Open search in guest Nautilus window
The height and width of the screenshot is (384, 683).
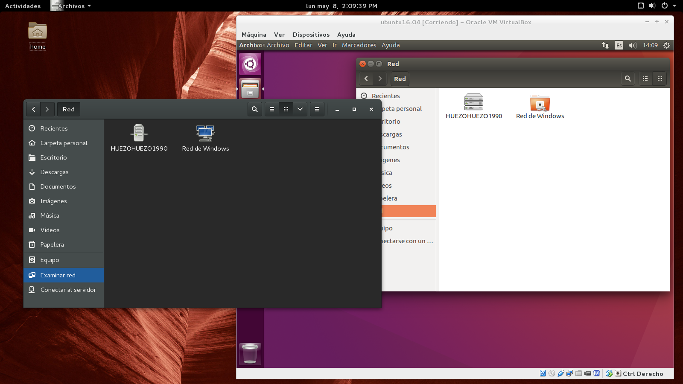tap(628, 79)
